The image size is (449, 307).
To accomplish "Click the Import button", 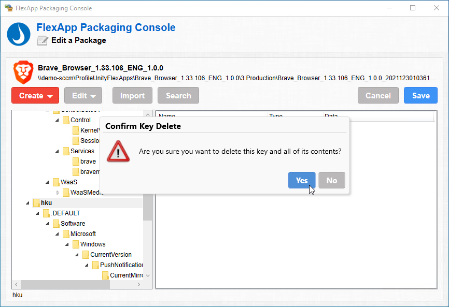I will (132, 96).
